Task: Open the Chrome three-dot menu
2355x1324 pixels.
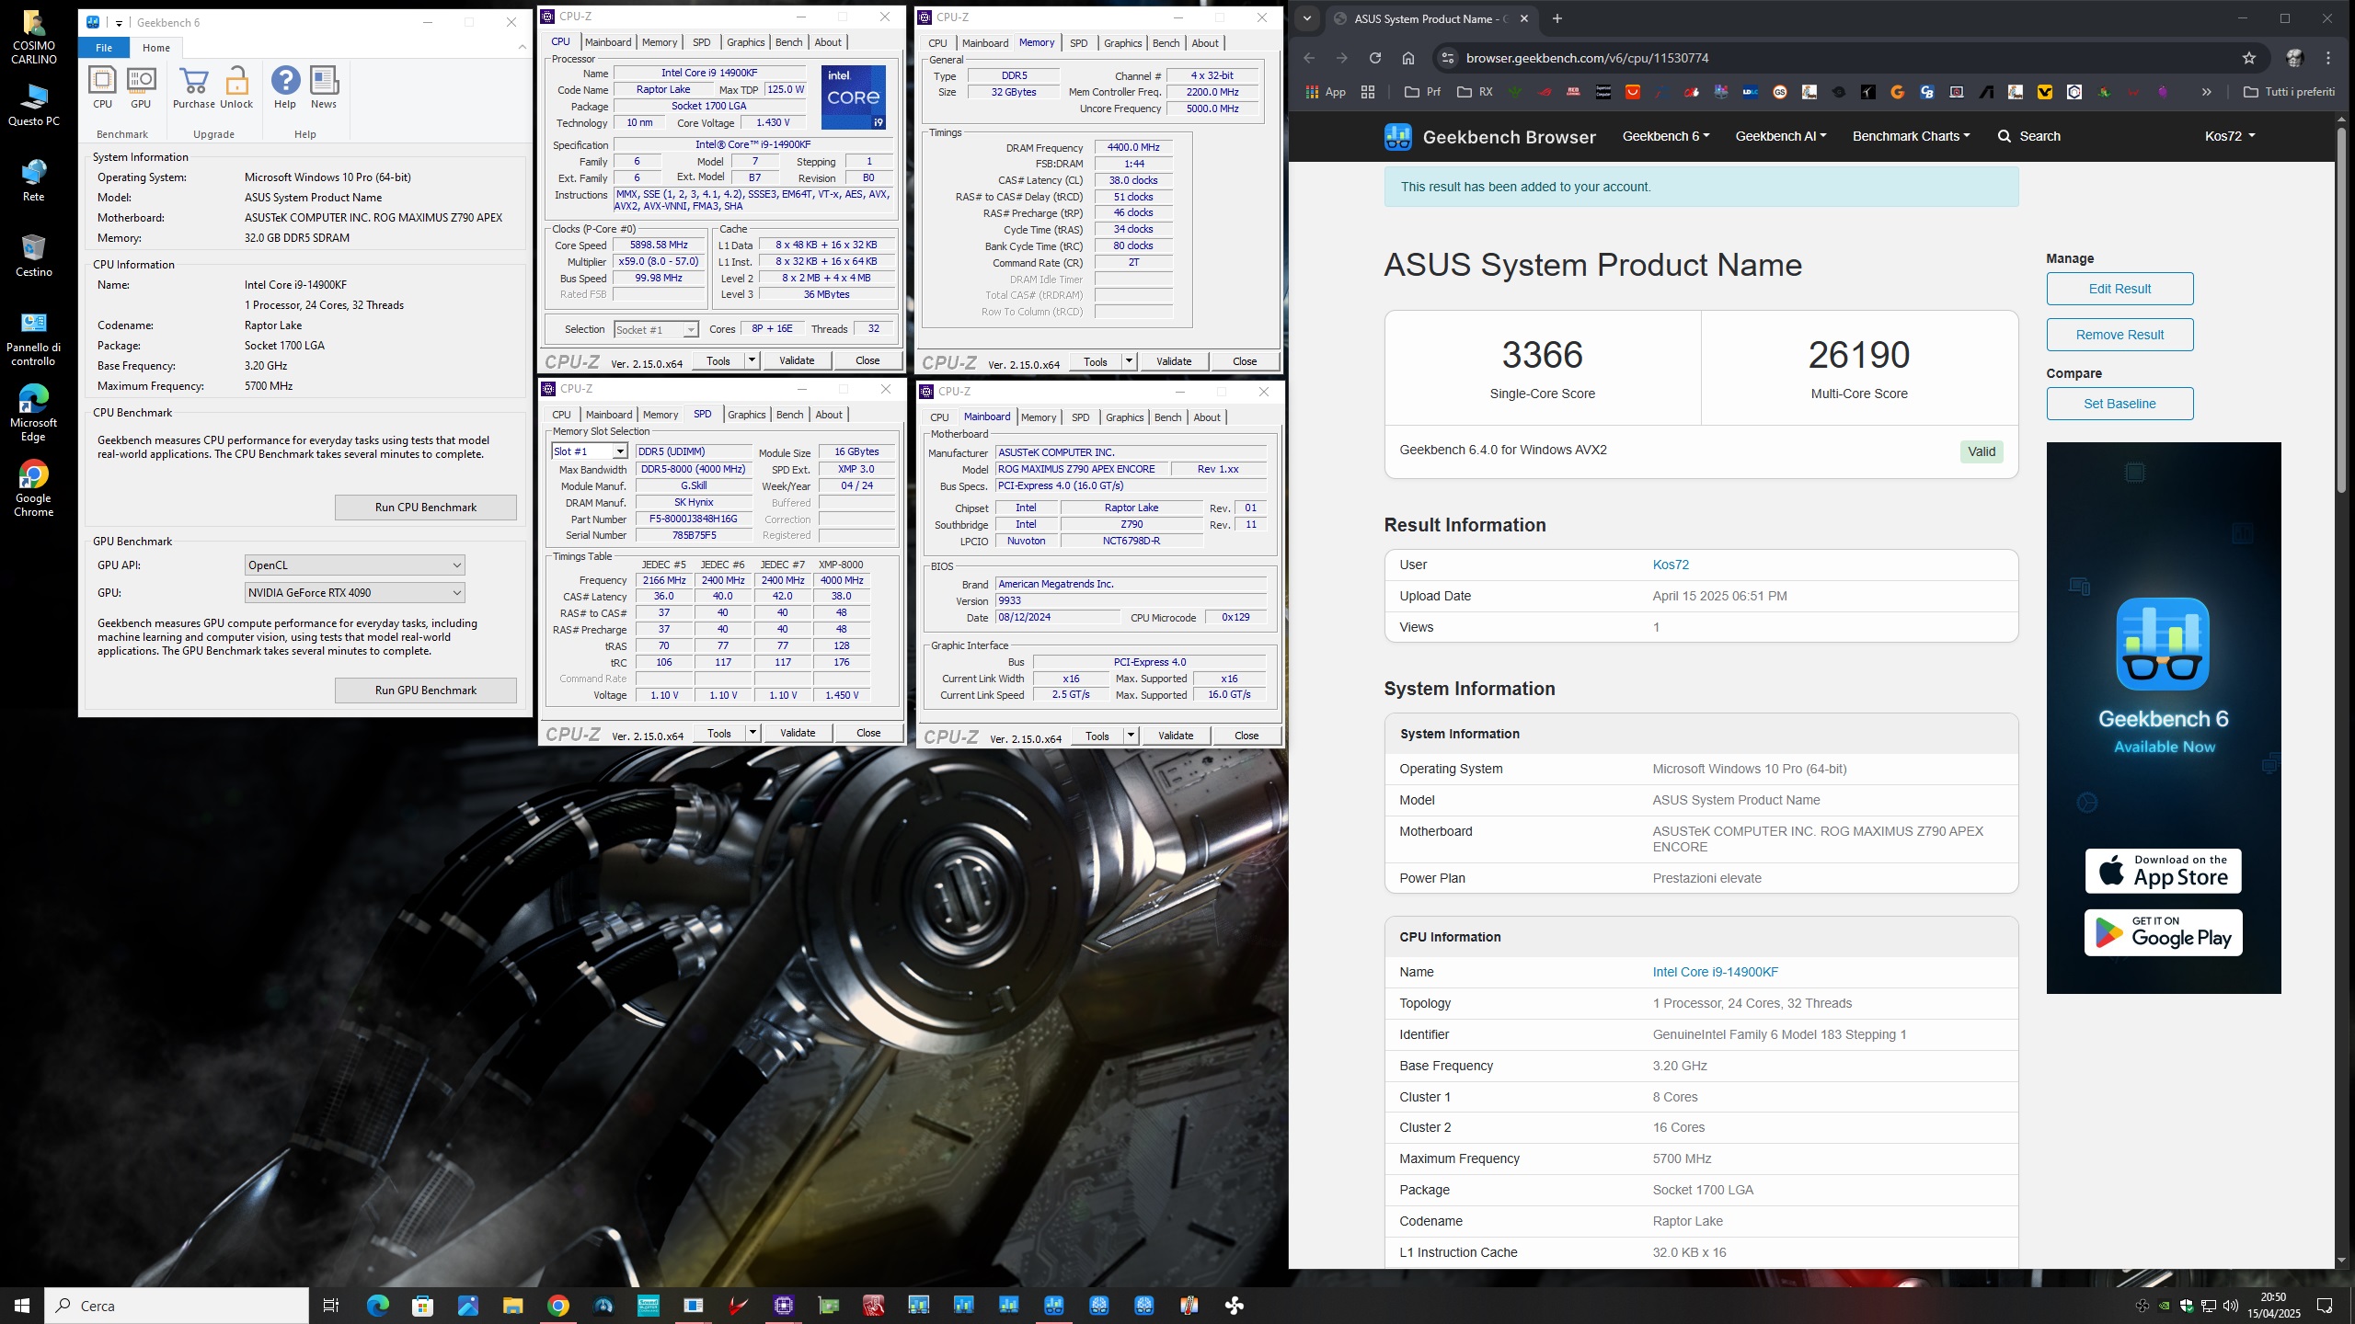Action: click(x=2328, y=58)
